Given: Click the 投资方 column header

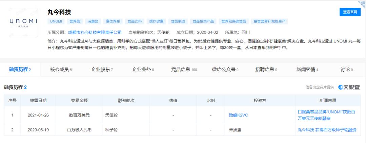Looking at the screenshot, I should pyautogui.click(x=260, y=101).
